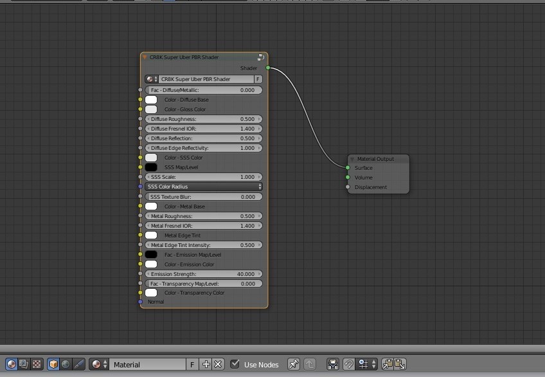Toggle the compact layout icon on node header

point(260,57)
